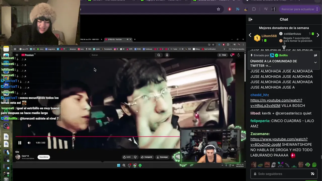Open Zazamane's YouTube link in chat

click(x=279, y=142)
